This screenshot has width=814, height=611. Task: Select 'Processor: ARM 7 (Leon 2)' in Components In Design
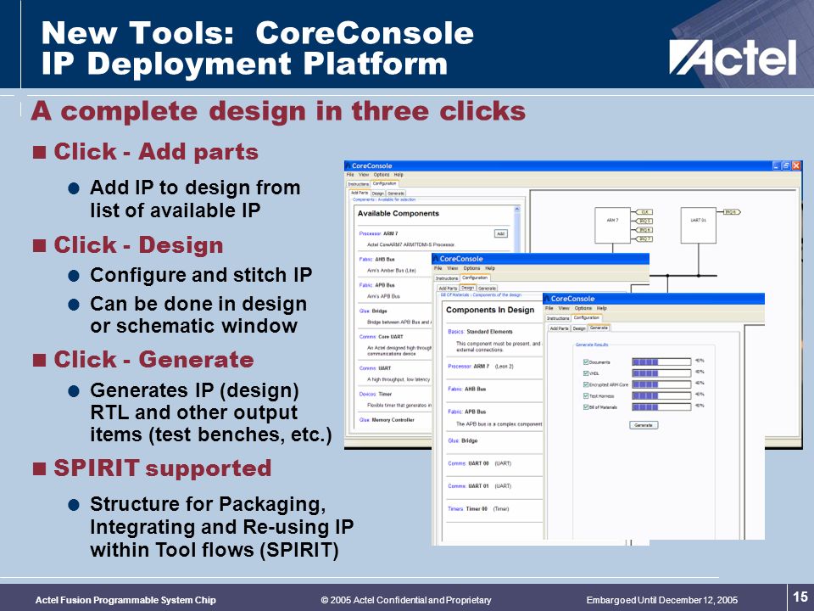click(481, 367)
